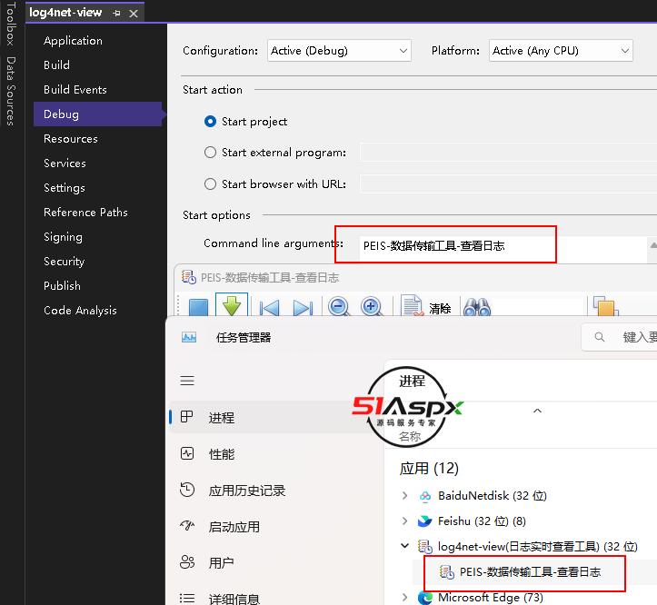Open the Resources properties page

(x=70, y=139)
